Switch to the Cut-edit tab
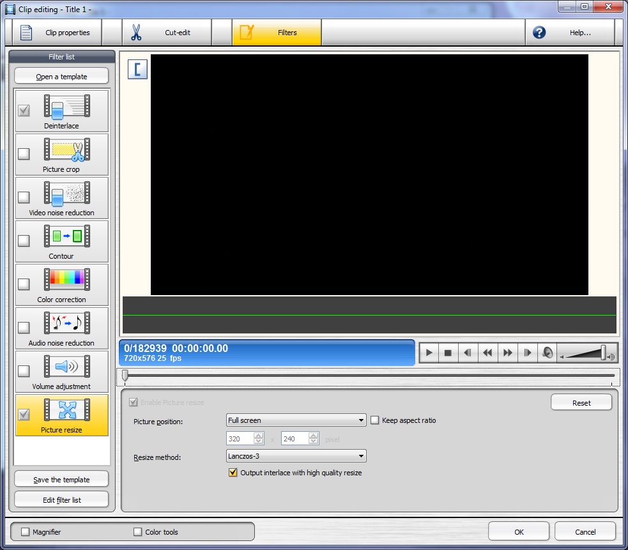The width and height of the screenshot is (628, 550). click(167, 33)
